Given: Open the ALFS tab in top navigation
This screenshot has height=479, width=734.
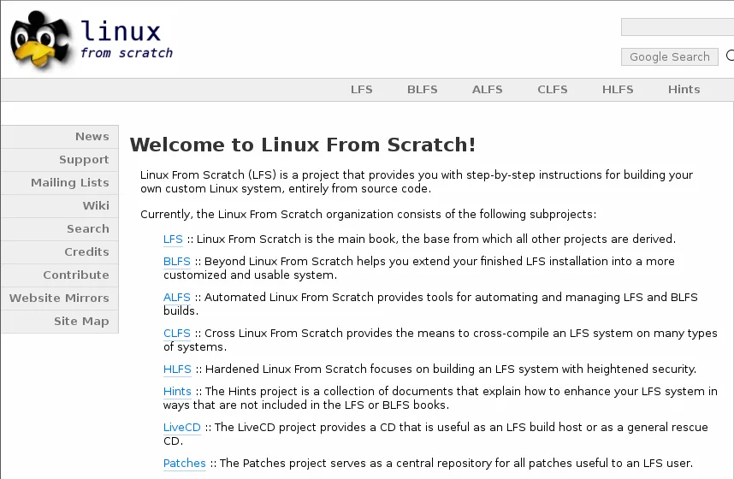Looking at the screenshot, I should tap(488, 90).
